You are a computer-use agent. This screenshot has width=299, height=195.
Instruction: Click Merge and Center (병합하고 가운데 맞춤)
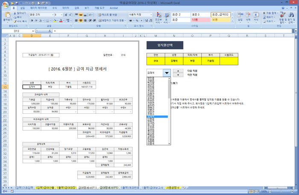coord(112,21)
